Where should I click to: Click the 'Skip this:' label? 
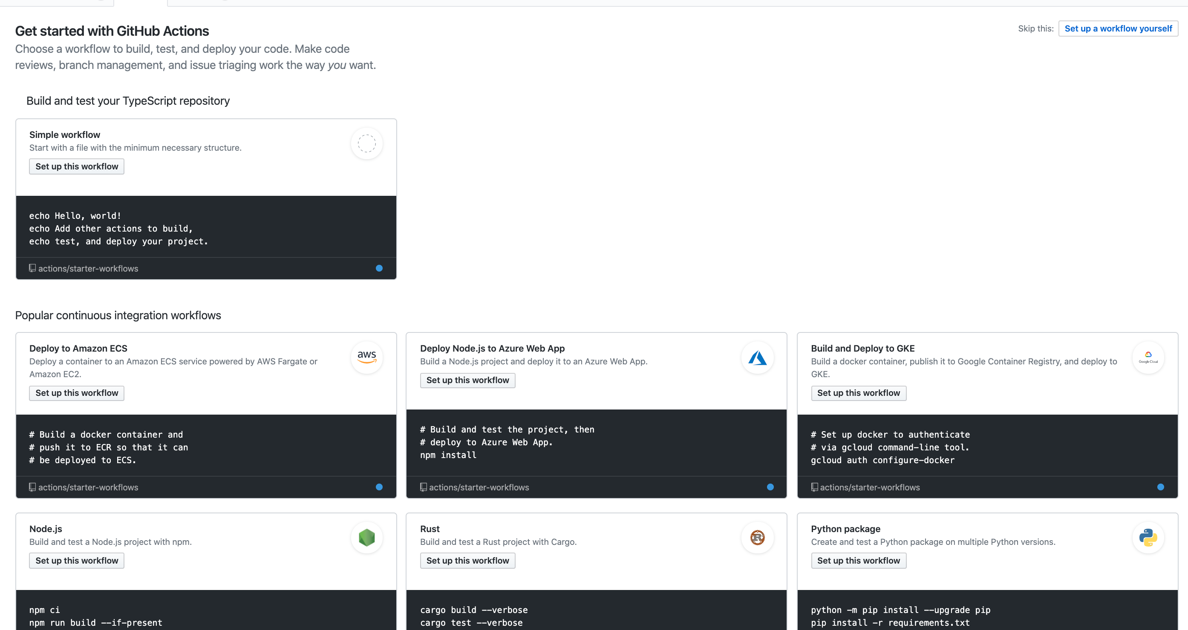(x=1036, y=29)
